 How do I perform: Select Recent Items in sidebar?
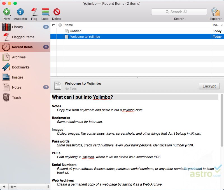(25, 47)
